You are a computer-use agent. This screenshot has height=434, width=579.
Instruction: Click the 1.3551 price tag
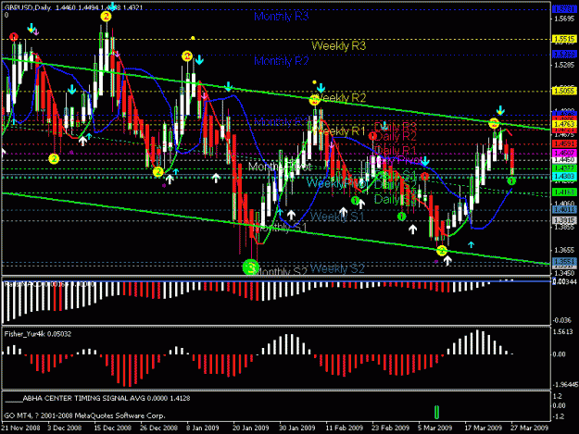click(x=564, y=262)
